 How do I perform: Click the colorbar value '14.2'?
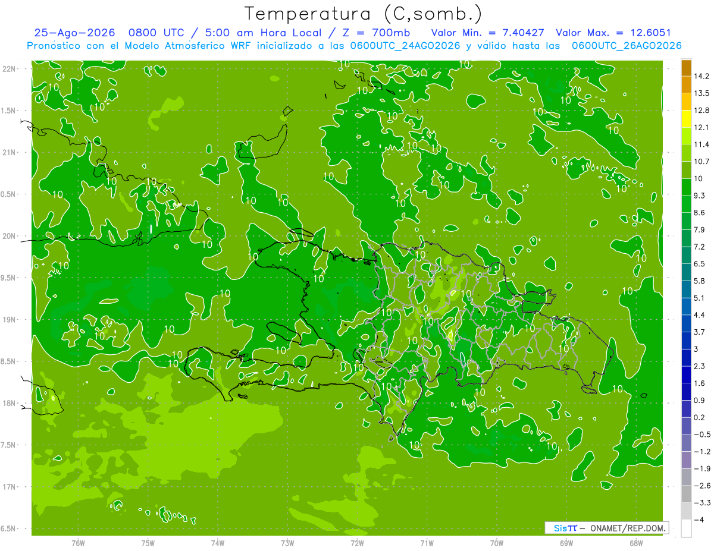(x=702, y=76)
